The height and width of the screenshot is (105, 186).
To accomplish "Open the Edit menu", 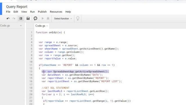I will [16, 12].
